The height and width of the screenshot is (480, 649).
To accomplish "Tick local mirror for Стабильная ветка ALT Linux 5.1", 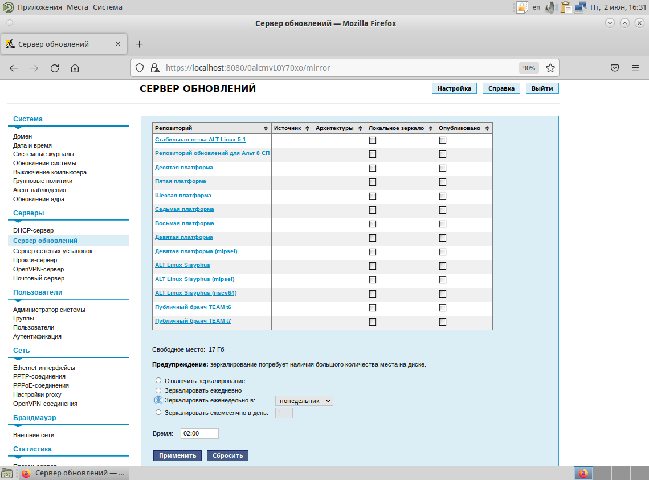I will (373, 140).
